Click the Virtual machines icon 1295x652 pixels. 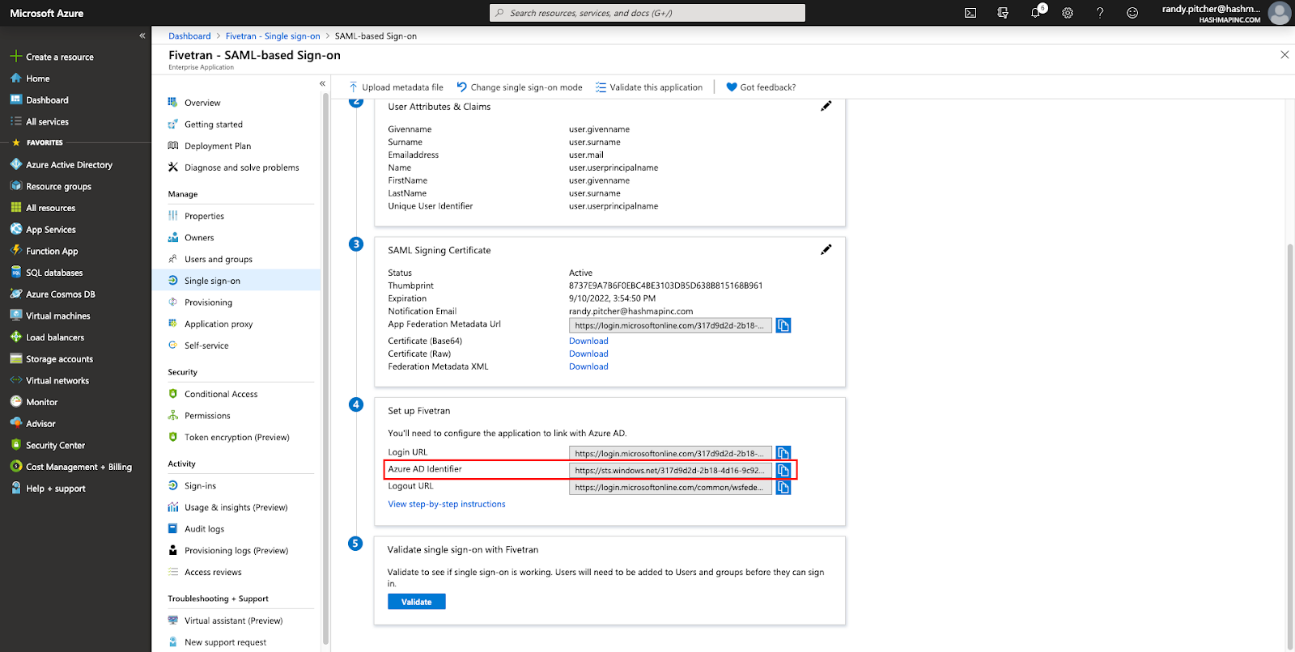pyautogui.click(x=15, y=315)
